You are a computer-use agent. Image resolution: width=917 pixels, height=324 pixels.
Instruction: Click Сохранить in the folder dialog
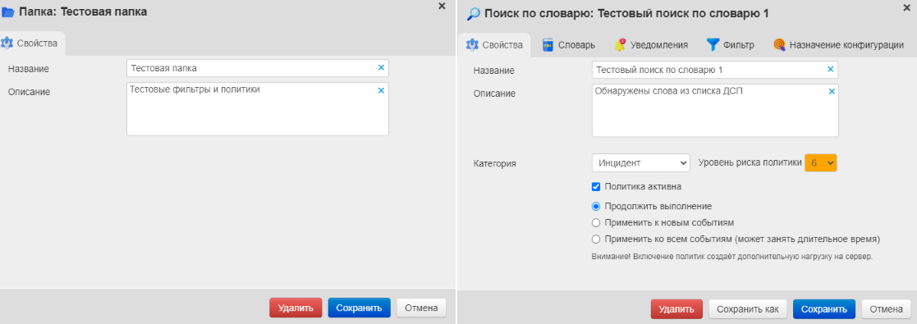click(359, 308)
